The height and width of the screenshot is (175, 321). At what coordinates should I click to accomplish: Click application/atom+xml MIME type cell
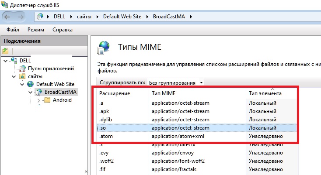(x=178, y=136)
